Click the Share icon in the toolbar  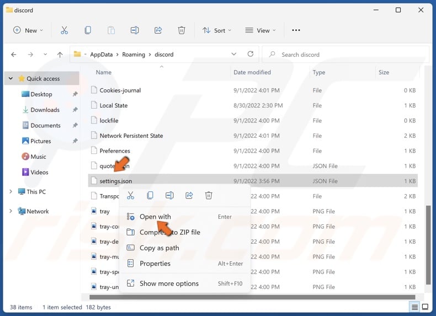(x=158, y=30)
